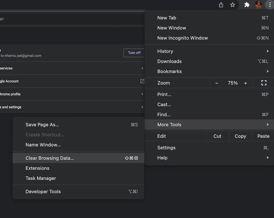The height and width of the screenshot is (218, 274).
Task: Decrease zoom with the minus button
Action: (217, 83)
